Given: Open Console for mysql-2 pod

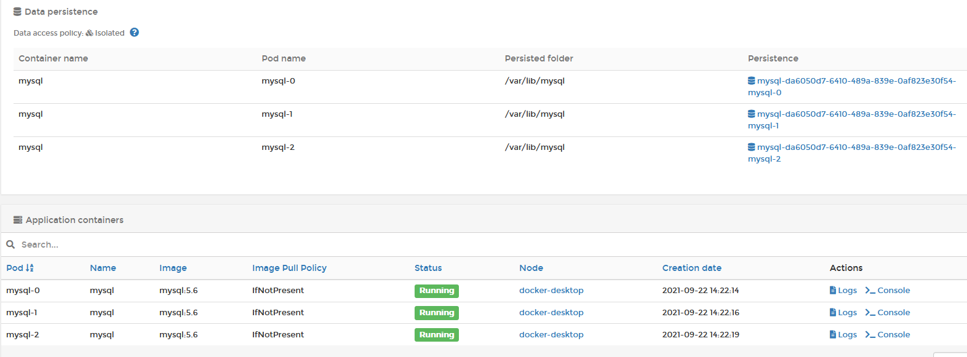Looking at the screenshot, I should point(887,335).
